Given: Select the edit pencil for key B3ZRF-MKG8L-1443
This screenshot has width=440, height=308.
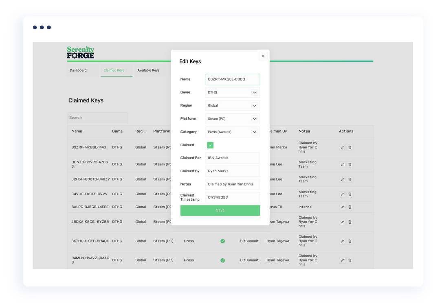Looking at the screenshot, I should coord(342,147).
